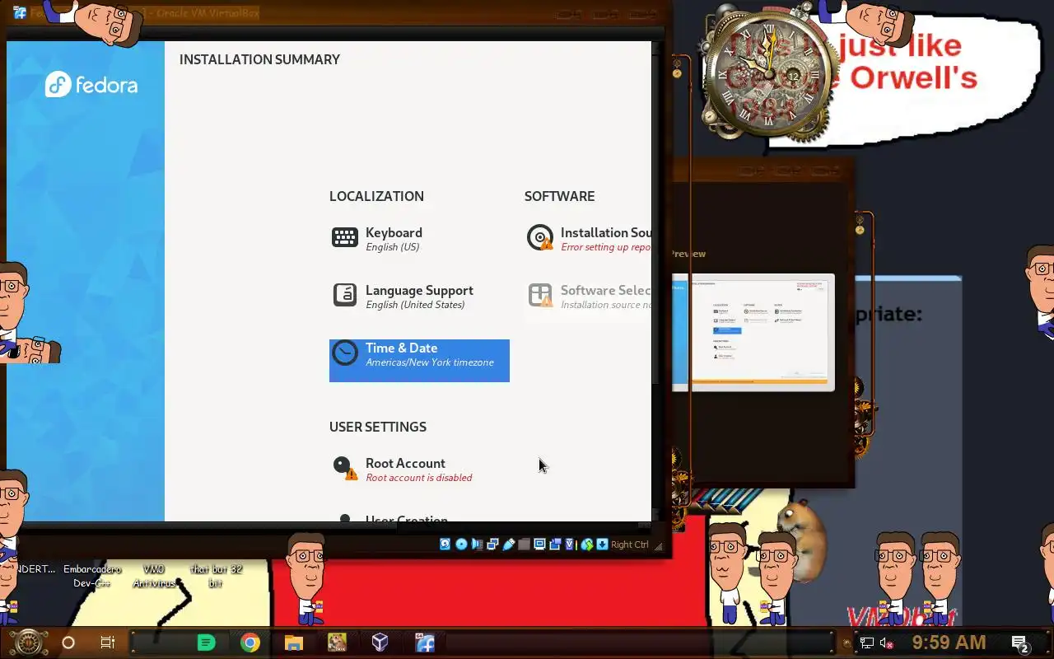Open the steampunk Start button

29,643
